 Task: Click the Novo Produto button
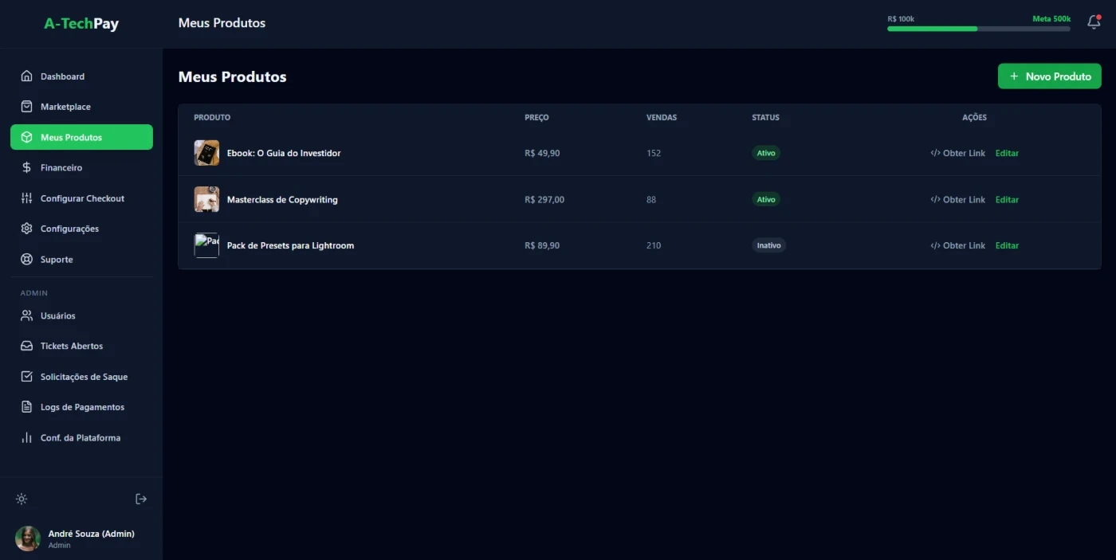point(1049,76)
